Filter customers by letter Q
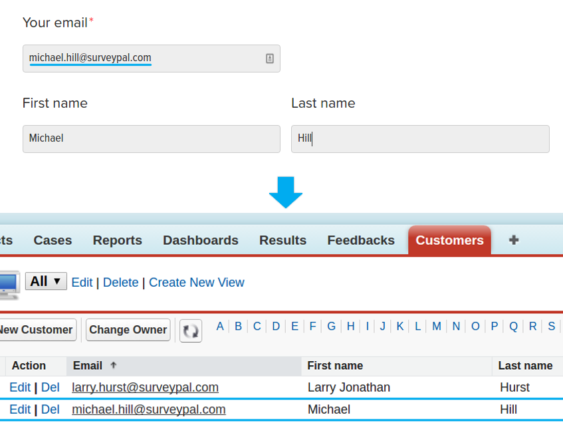 (513, 327)
